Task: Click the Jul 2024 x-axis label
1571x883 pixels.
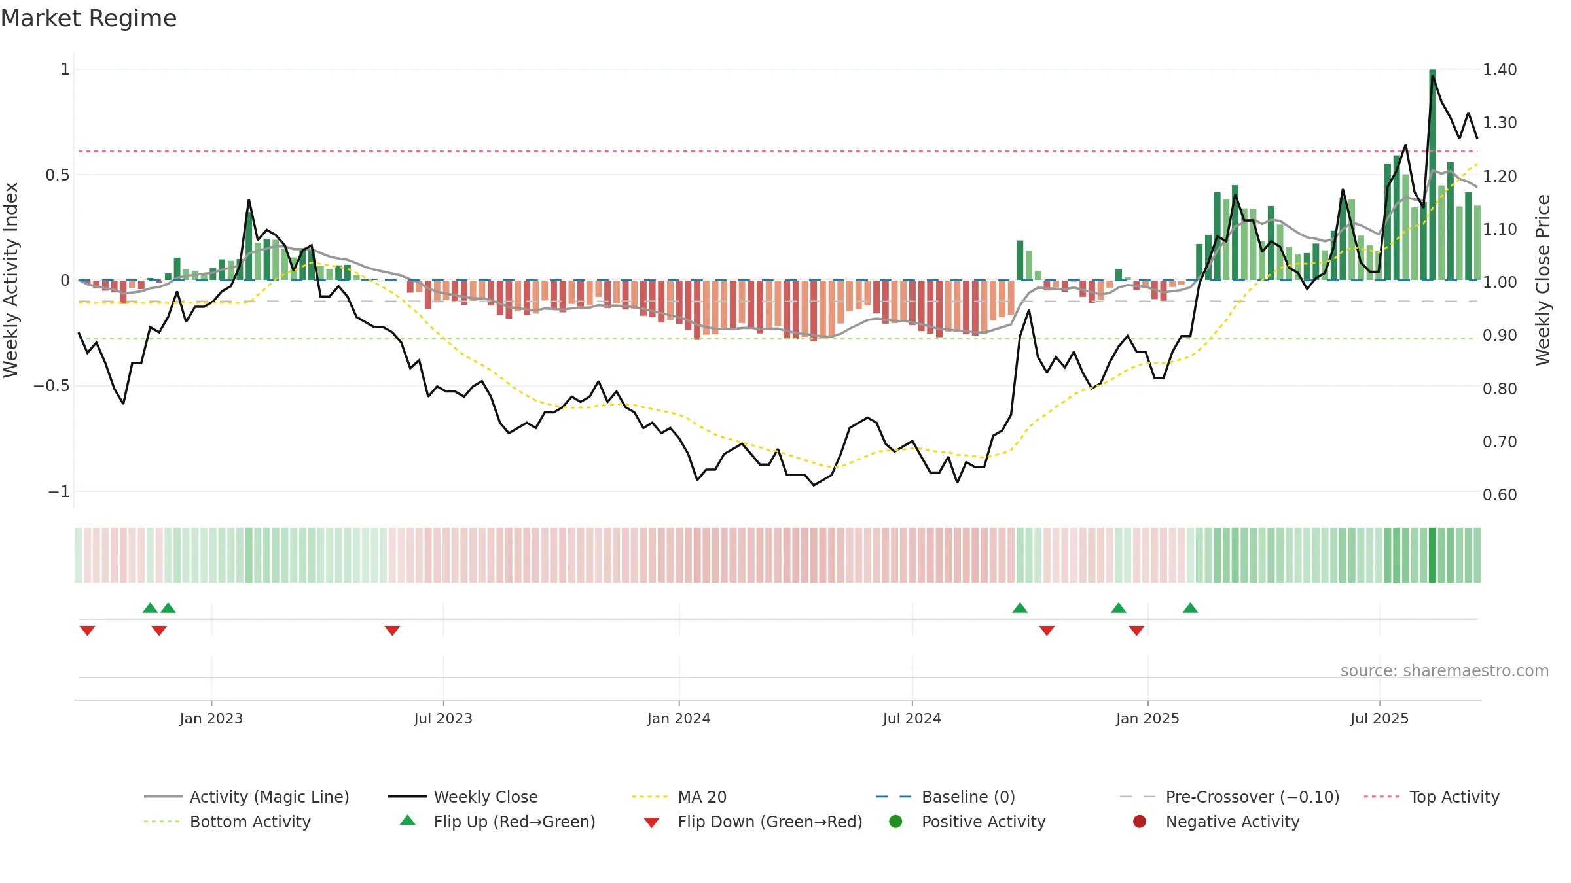Action: [912, 719]
